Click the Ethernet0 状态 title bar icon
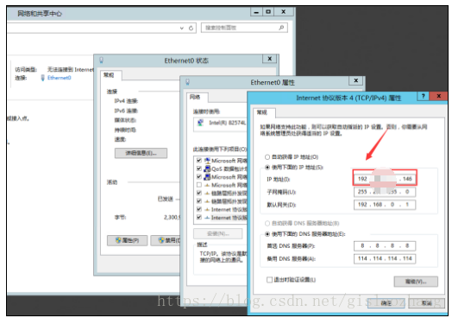452x318 pixels. point(101,60)
